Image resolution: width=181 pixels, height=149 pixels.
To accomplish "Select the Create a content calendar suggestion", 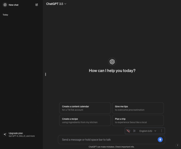I will point(85,108).
